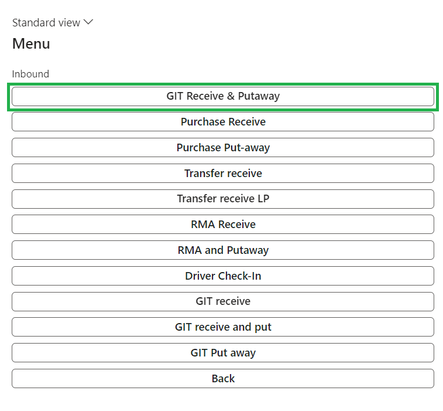Check in an arriving driver
Screen dimensions: 443x411
222,276
